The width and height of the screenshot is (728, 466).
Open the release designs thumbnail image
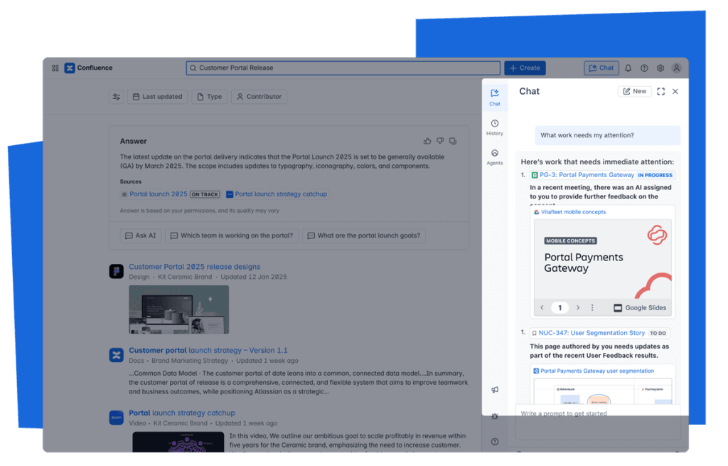pyautogui.click(x=178, y=309)
